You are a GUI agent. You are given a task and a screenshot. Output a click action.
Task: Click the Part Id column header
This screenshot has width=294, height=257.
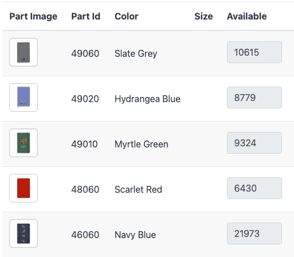86,17
